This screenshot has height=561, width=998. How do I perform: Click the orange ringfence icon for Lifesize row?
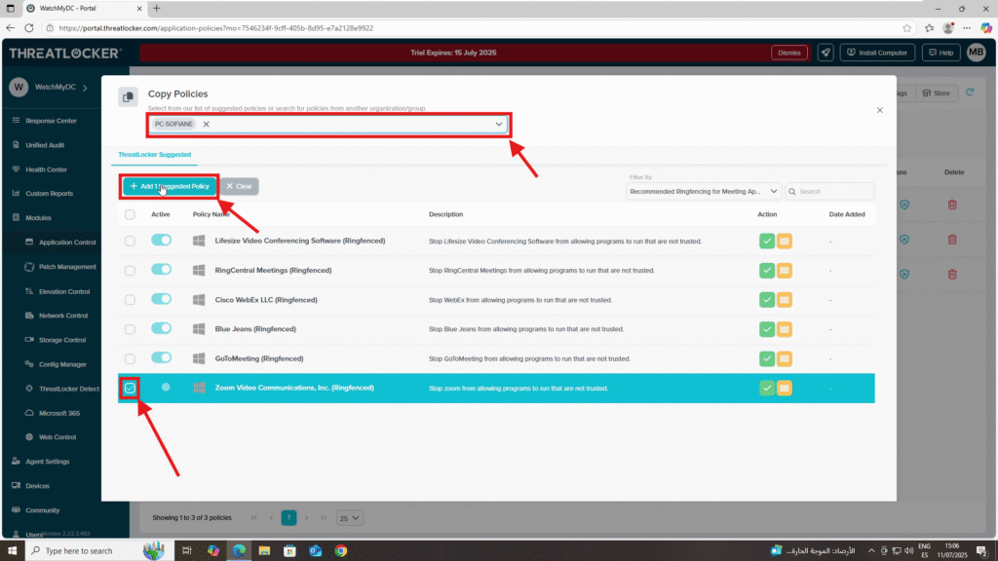785,242
